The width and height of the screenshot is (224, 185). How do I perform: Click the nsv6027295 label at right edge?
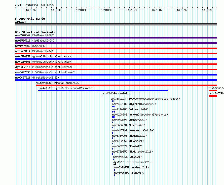pos(216,88)
